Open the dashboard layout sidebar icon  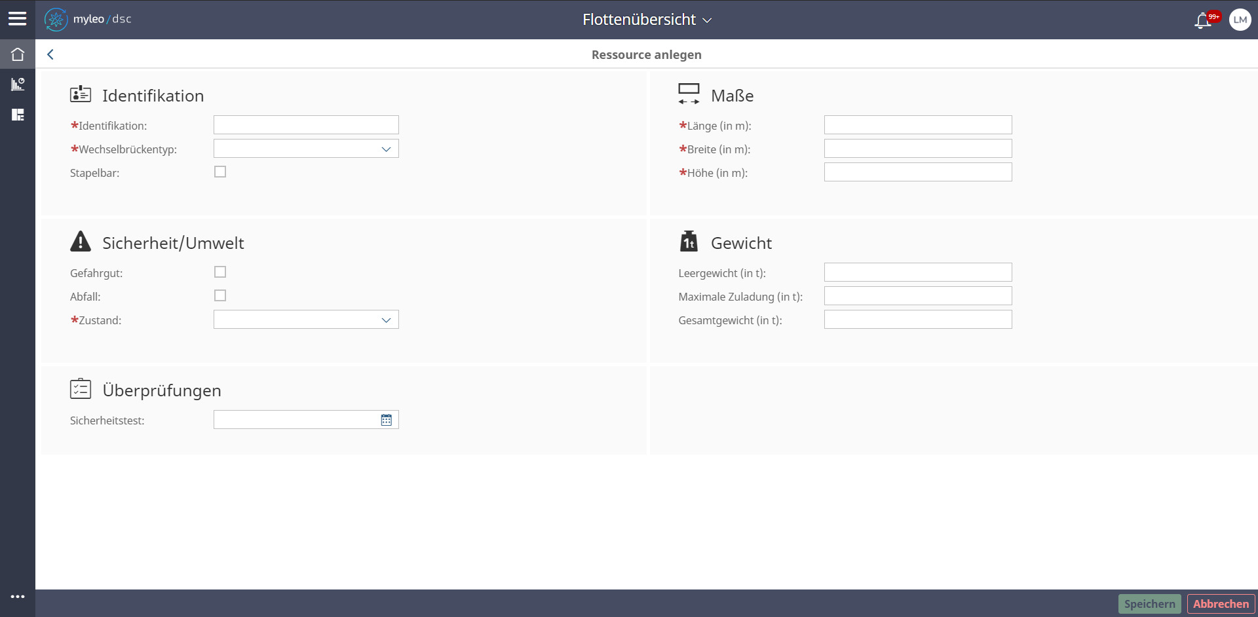point(18,115)
